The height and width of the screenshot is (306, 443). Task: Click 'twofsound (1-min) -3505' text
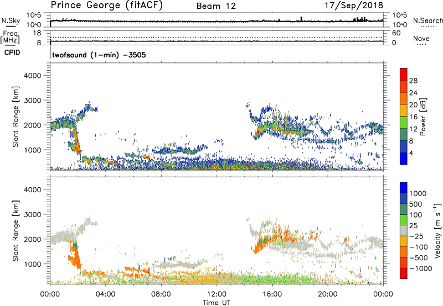coord(99,55)
